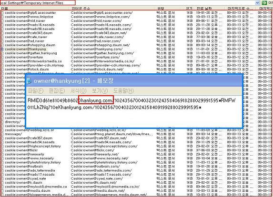Click address Cookie:owner@interworksmedia.co.kr/
Viewport: 273px width, 197px height.
pyautogui.click(x=102, y=61)
